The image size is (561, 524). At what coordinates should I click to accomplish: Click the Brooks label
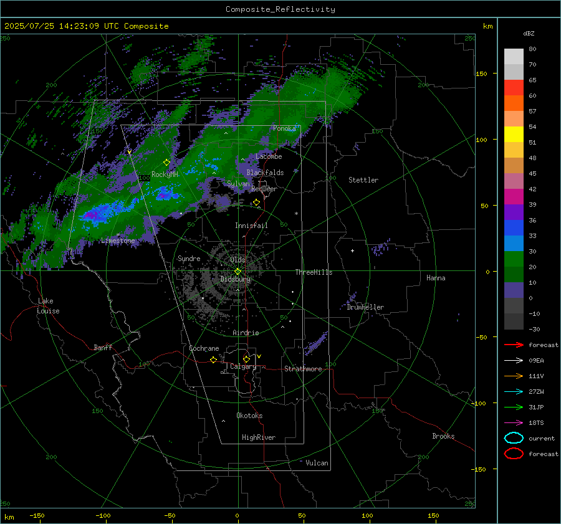point(443,436)
